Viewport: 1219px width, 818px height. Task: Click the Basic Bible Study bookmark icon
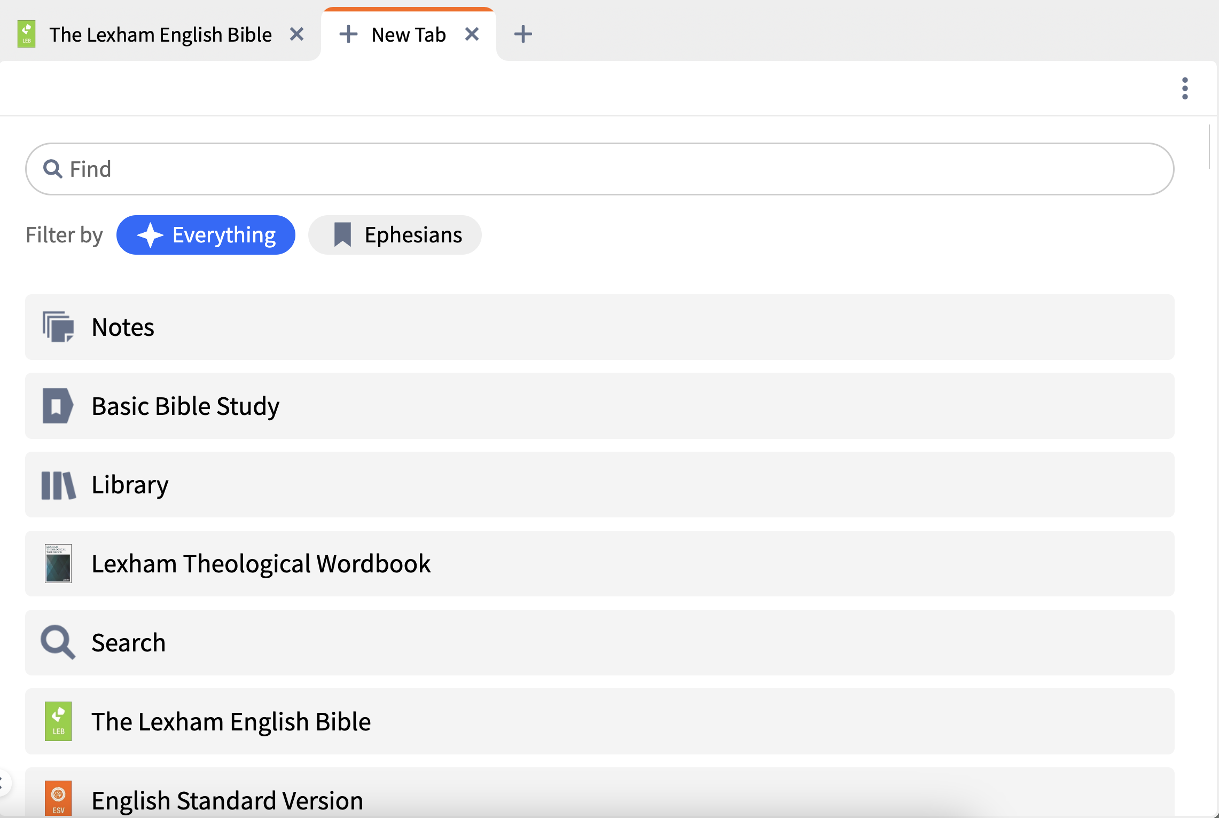[58, 406]
